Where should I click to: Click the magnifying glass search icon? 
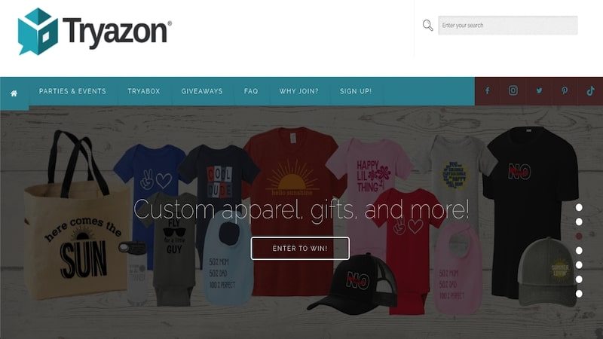[x=427, y=26]
